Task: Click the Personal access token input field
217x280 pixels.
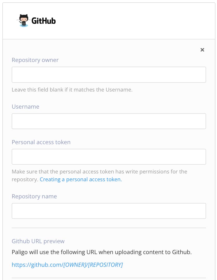Action: 108,157
